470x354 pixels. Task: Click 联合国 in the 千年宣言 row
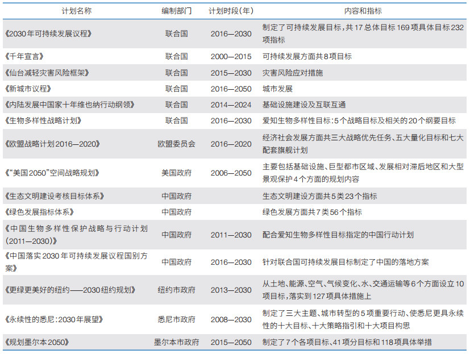177,56
